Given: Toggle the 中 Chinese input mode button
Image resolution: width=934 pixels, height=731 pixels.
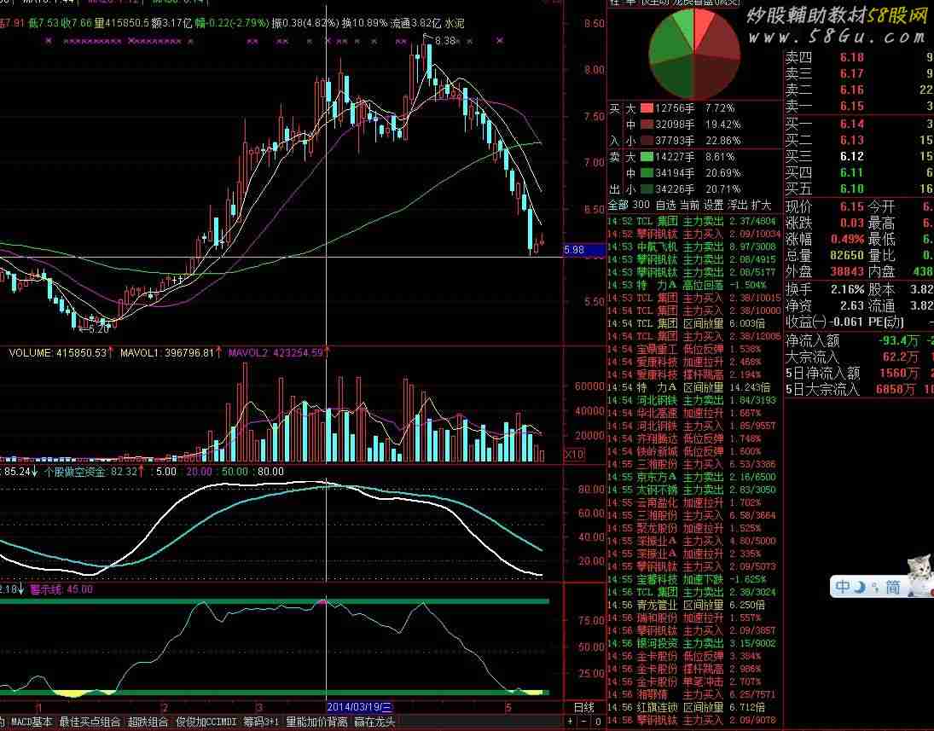Looking at the screenshot, I should (842, 587).
